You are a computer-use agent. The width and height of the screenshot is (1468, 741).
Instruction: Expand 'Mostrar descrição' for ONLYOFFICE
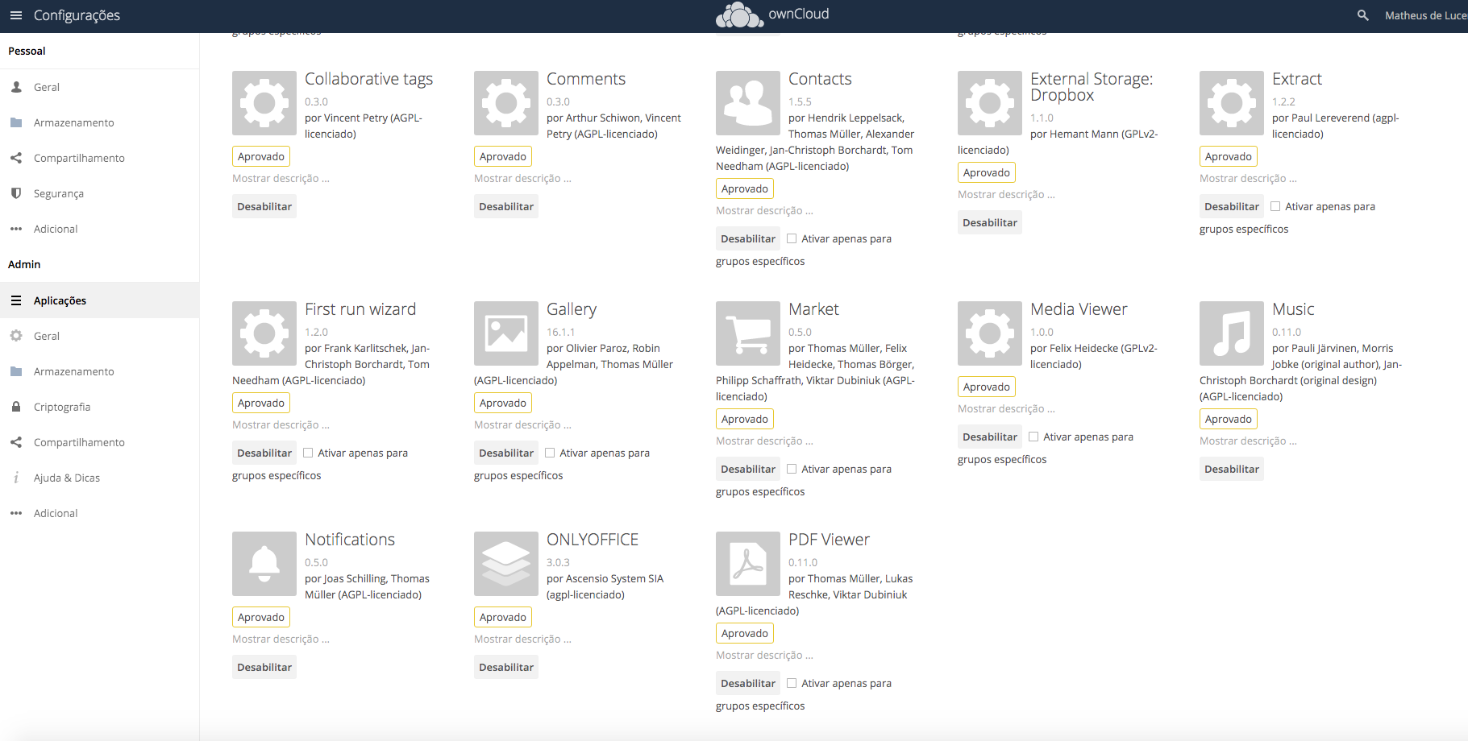tap(522, 639)
